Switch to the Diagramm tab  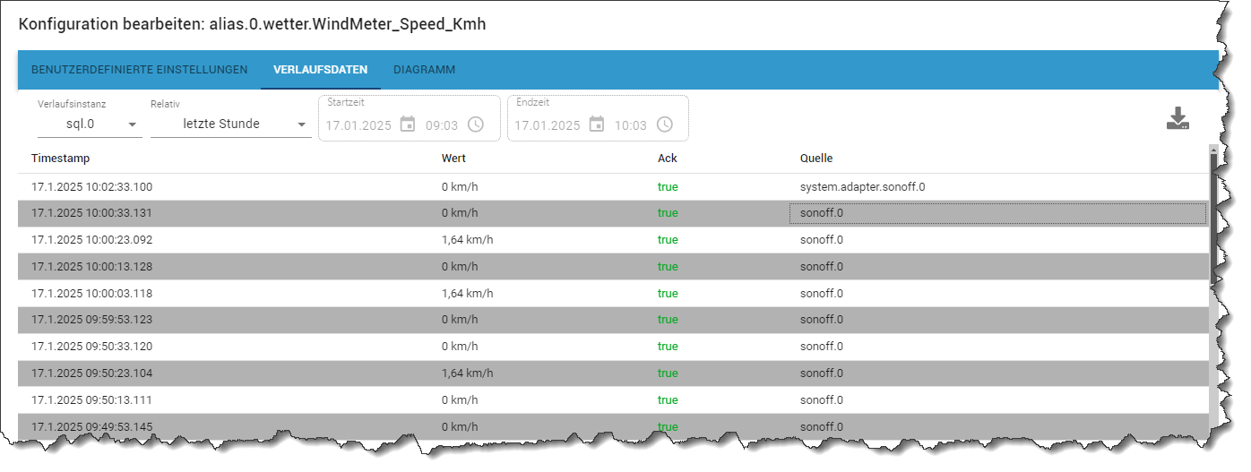pyautogui.click(x=424, y=70)
